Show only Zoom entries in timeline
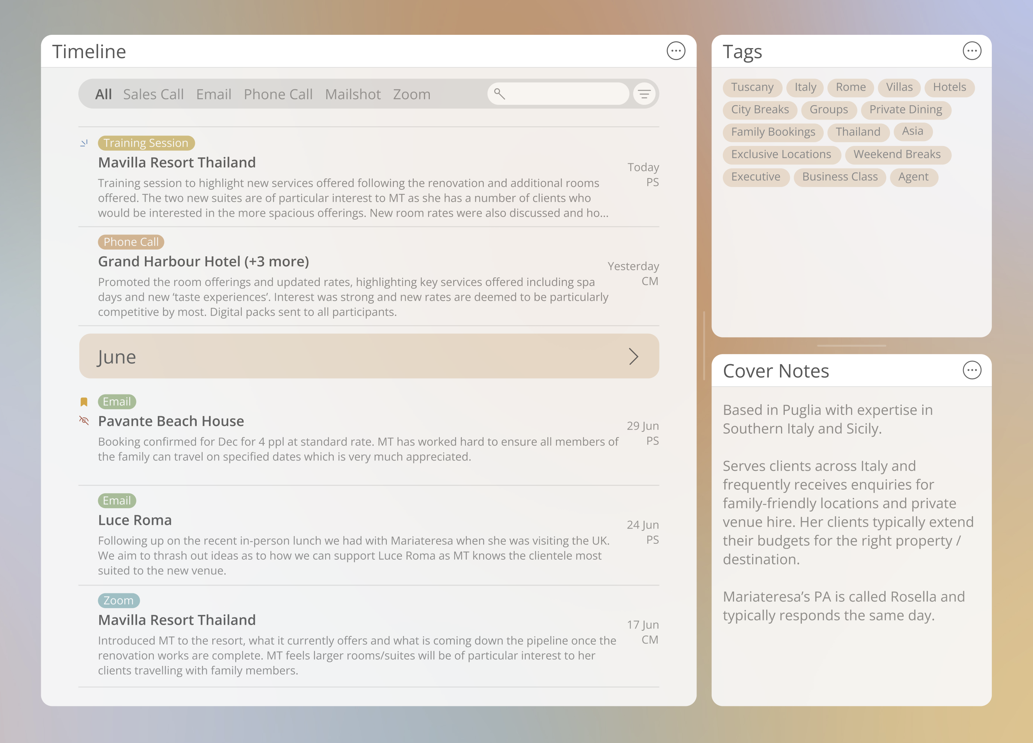This screenshot has width=1033, height=743. [x=411, y=94]
